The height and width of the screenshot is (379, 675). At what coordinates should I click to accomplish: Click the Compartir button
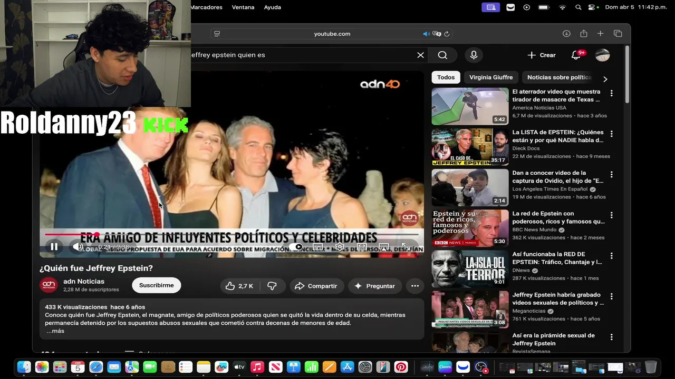click(x=316, y=286)
